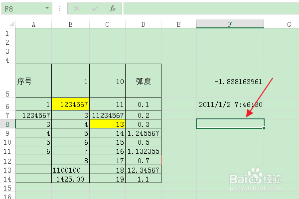Click the Name Box showing F8
This screenshot has width=299, height=199.
27,8
